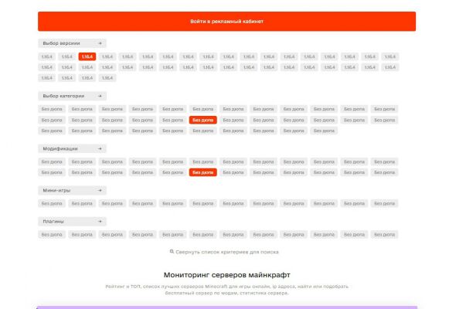Open the "Мини-игры" section header
The height and width of the screenshot is (309, 449).
[x=72, y=190]
